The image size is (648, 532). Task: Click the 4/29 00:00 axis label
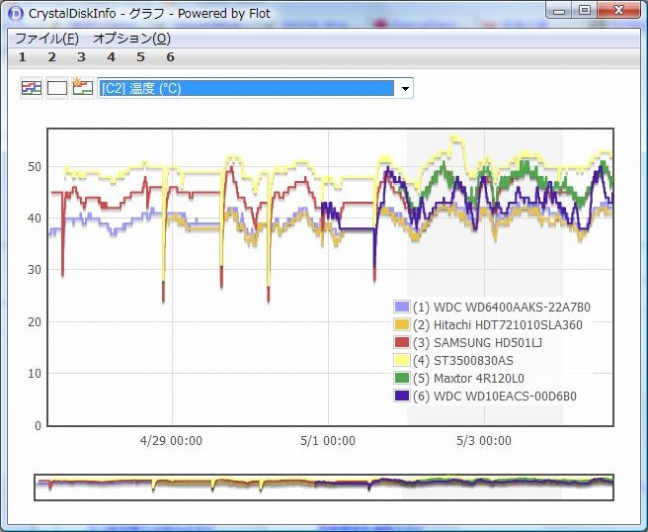click(x=171, y=441)
